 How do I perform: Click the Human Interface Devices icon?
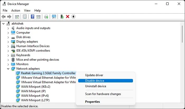[x=13, y=46]
